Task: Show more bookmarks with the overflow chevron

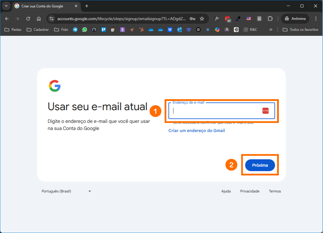Action: tap(271, 30)
